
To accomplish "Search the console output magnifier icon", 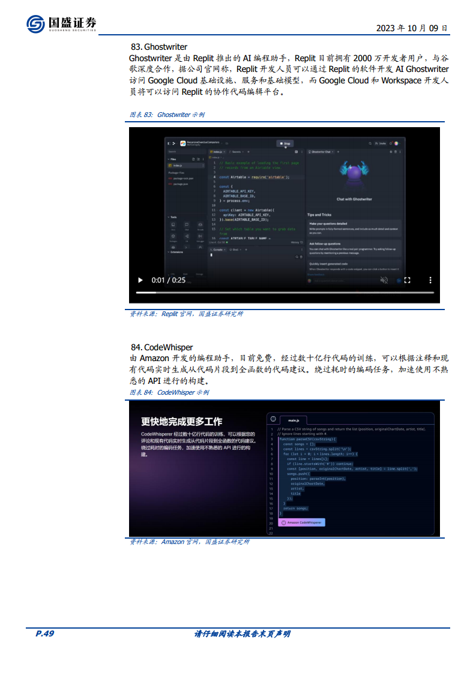I will coord(297,257).
